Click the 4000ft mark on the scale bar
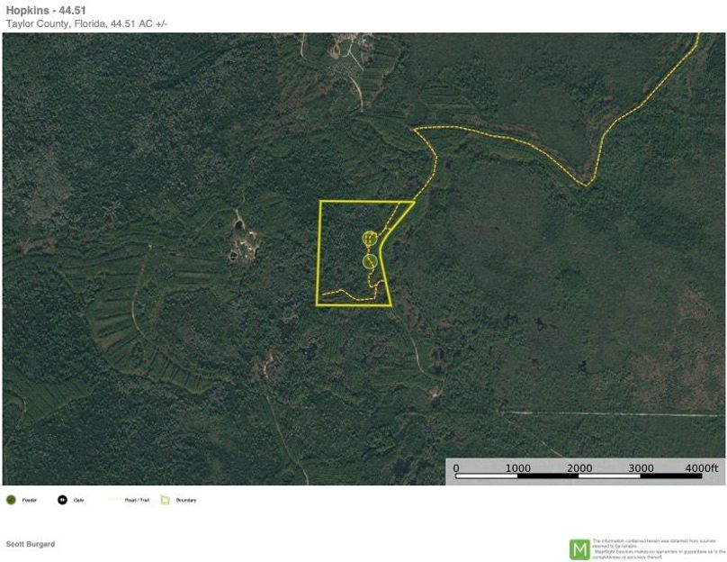 [701, 468]
